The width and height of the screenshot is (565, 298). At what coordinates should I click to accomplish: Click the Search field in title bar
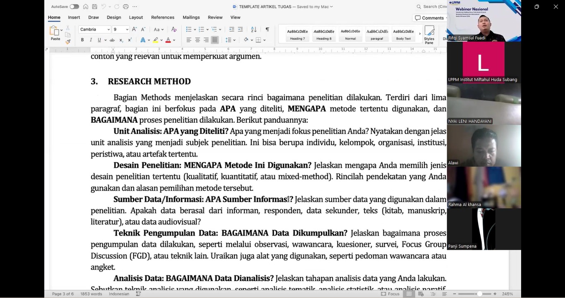[x=431, y=7]
